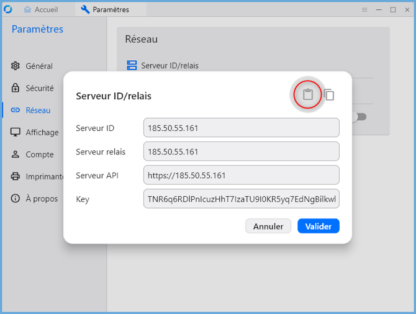Click the Réseau link icon
Screen dimensions: 416x314
tap(16, 110)
